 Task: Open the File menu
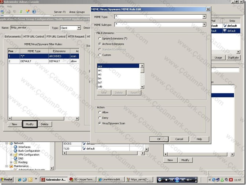click(x=2, y=7)
